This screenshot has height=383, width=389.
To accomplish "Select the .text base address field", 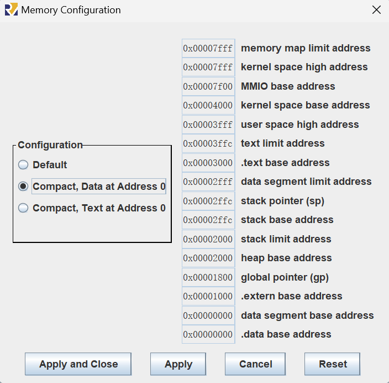I will (x=208, y=163).
